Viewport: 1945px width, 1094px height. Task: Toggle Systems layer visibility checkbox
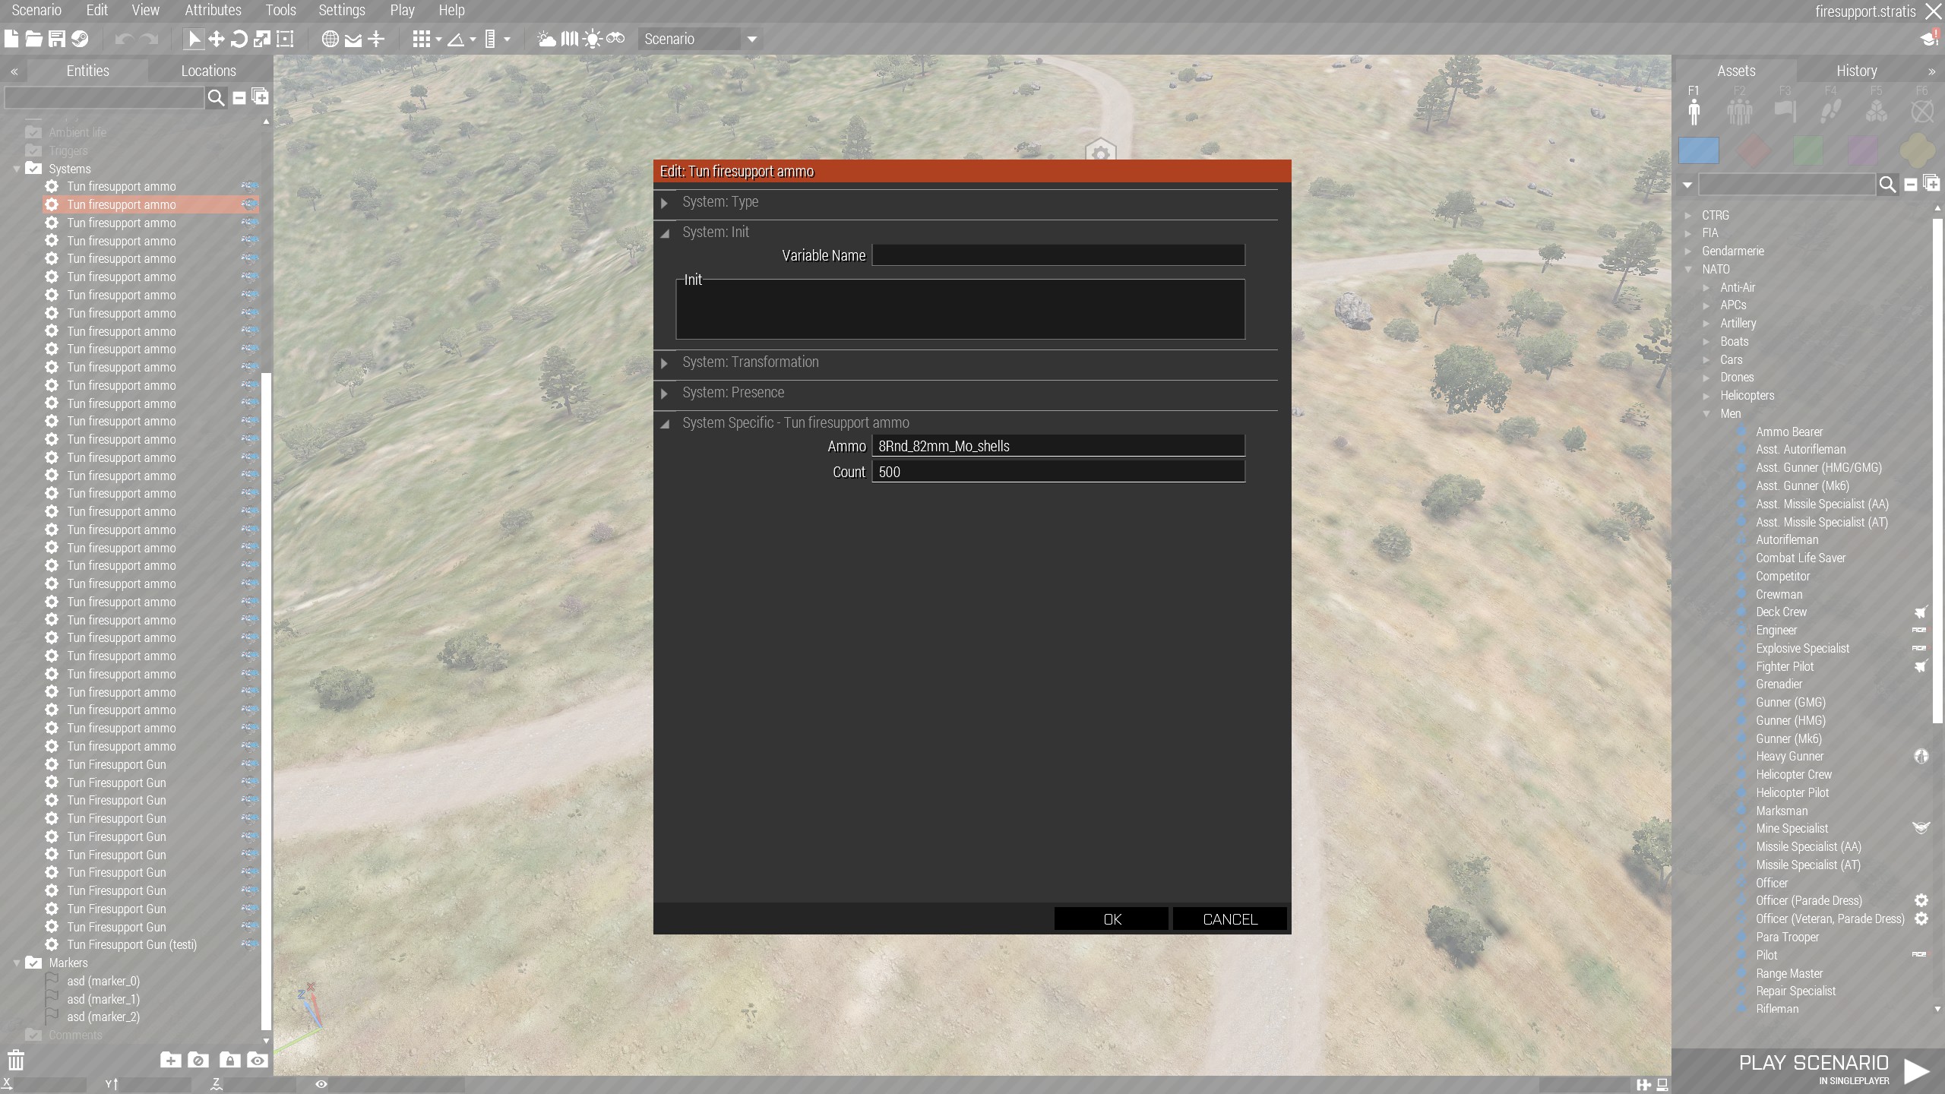[33, 169]
